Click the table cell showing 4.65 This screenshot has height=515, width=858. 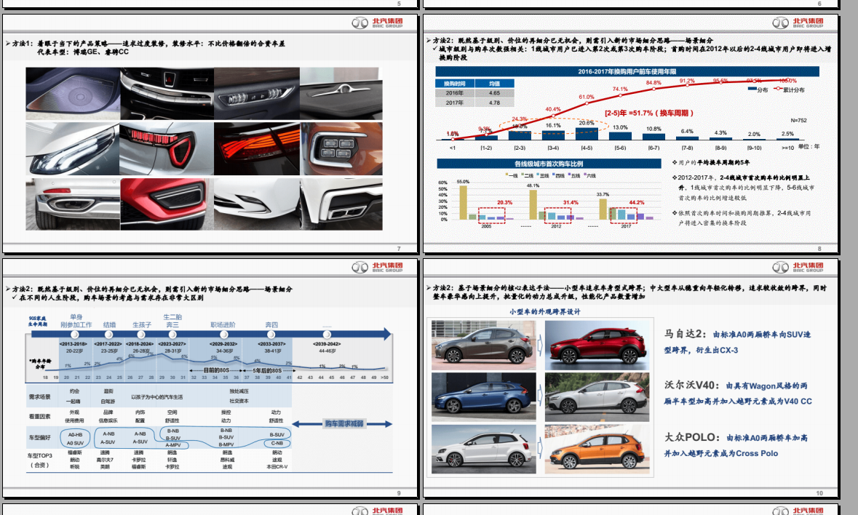click(x=494, y=93)
